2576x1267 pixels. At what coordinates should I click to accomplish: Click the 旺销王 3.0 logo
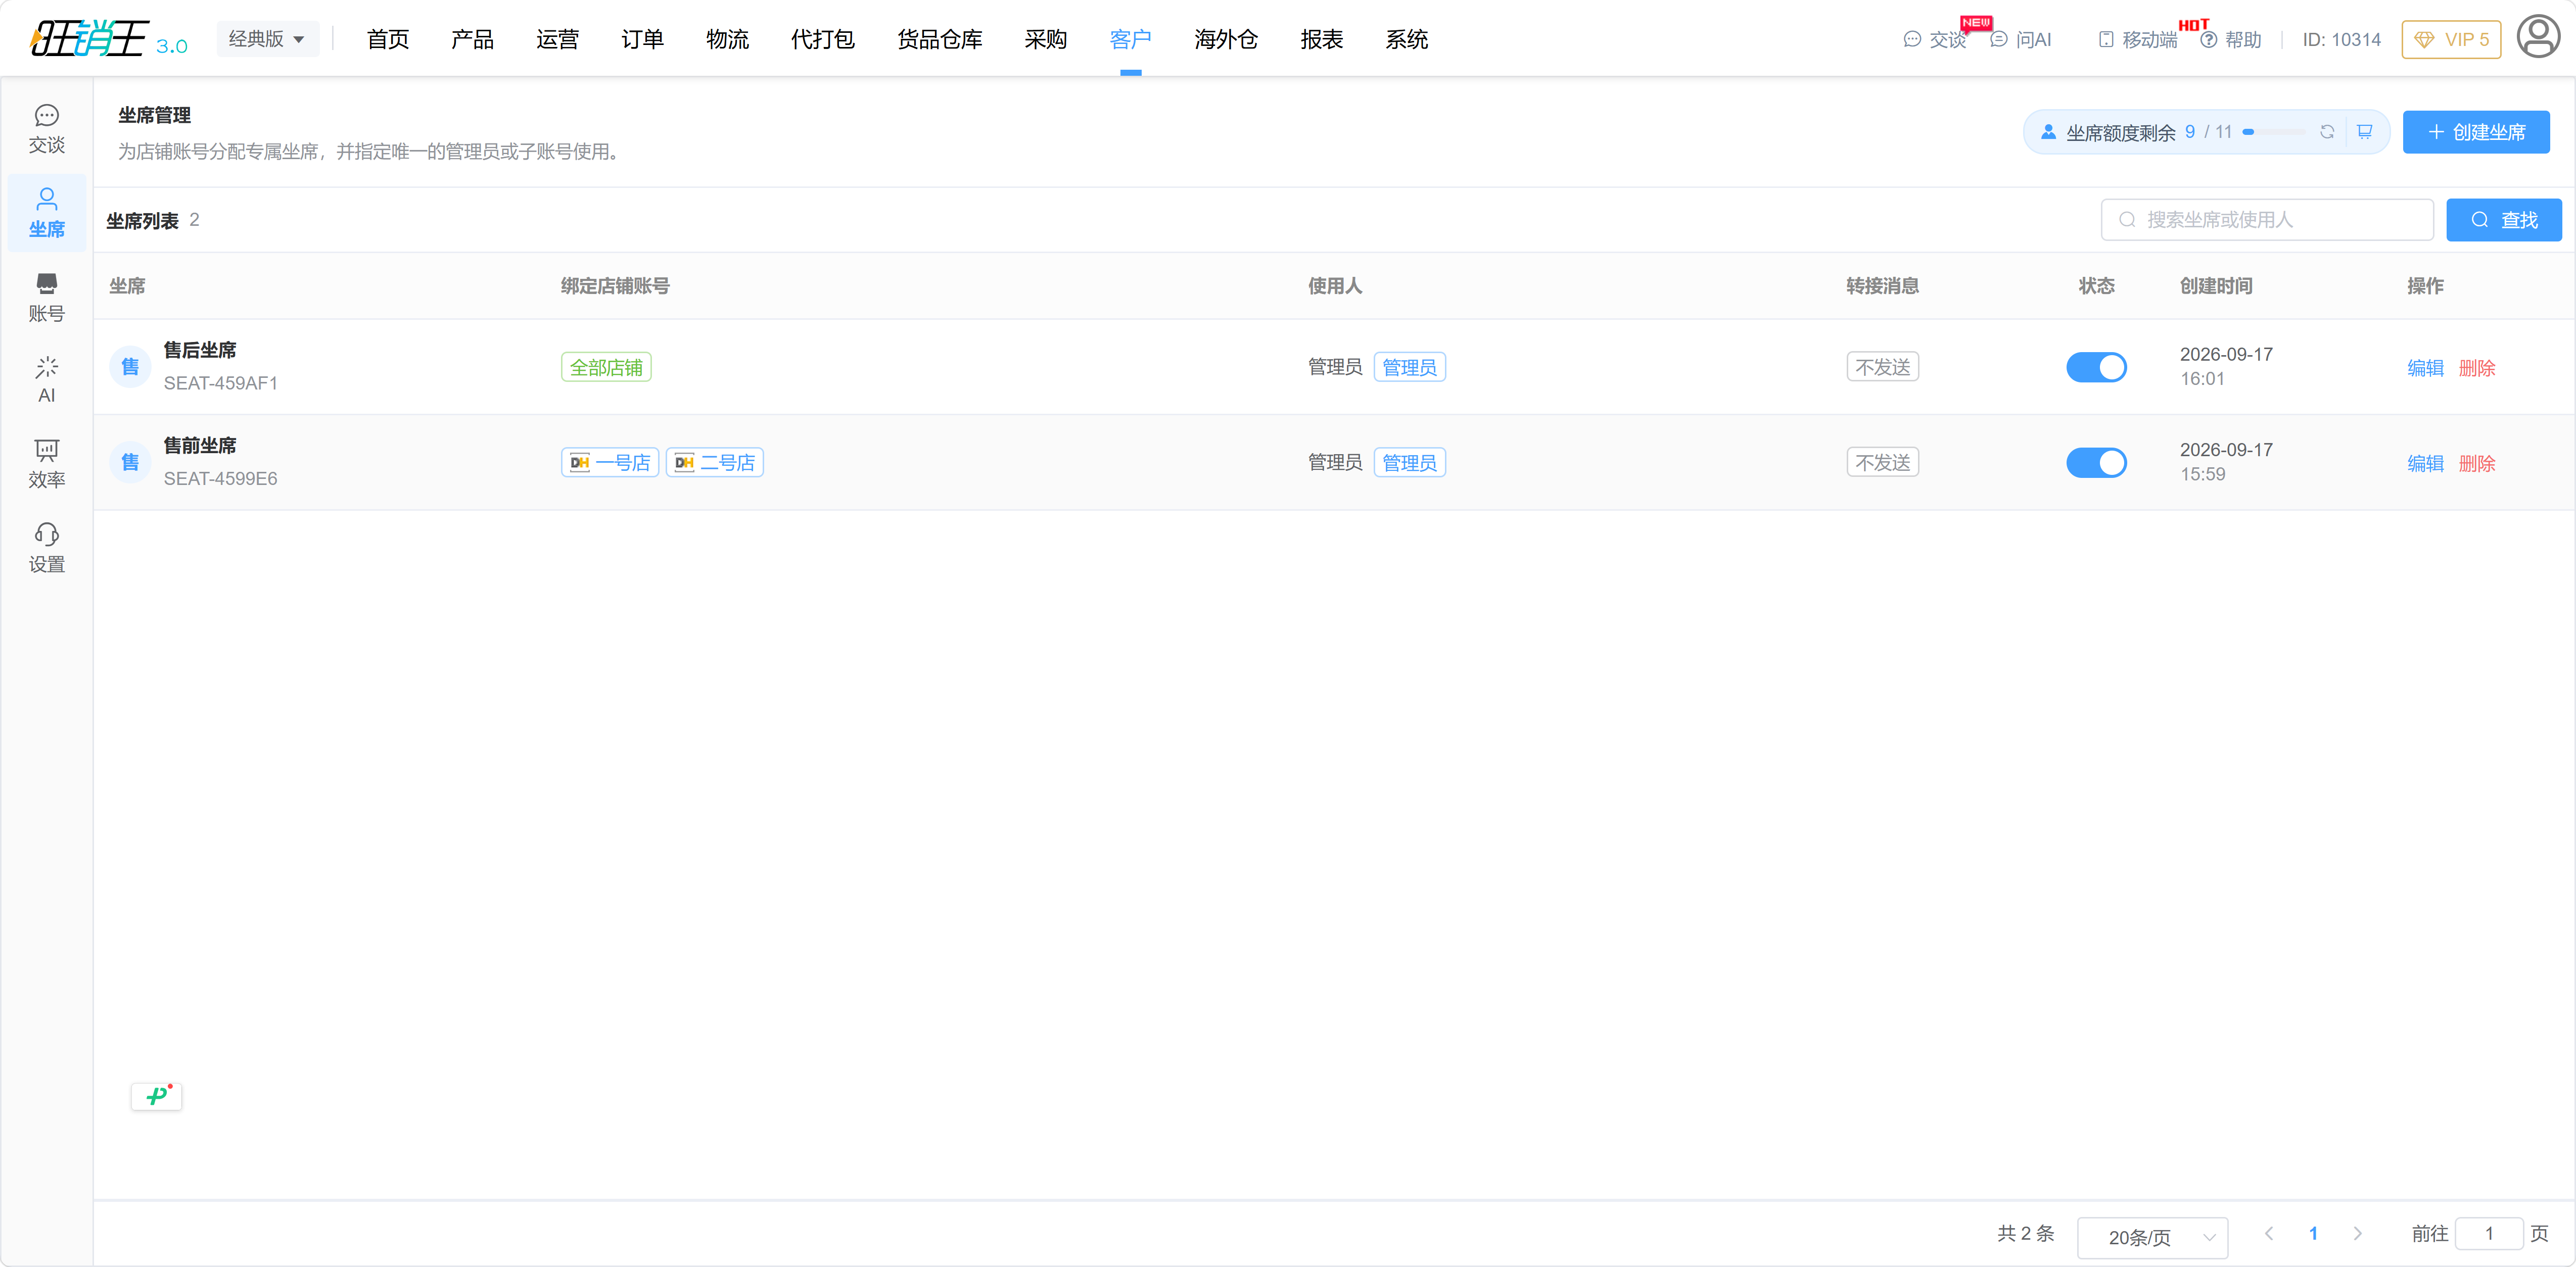(108, 39)
